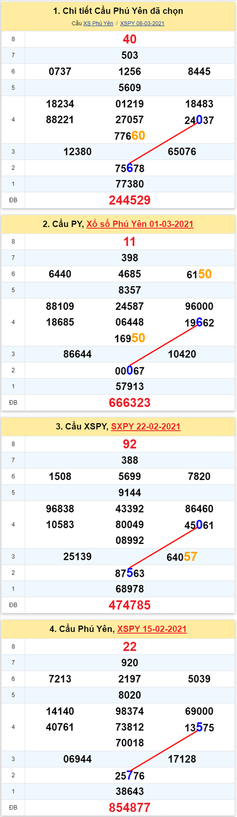The height and width of the screenshot is (817, 237).
Task: Open the XS Phú Yên link
Action: click(x=98, y=23)
